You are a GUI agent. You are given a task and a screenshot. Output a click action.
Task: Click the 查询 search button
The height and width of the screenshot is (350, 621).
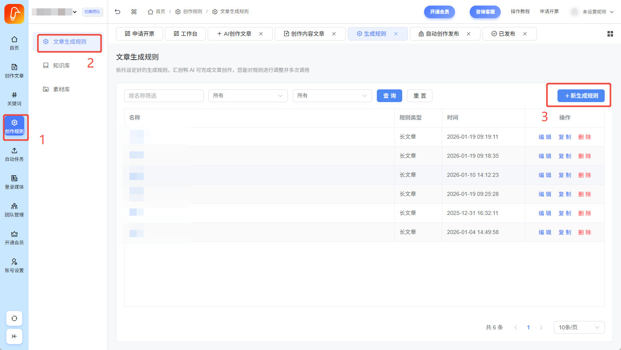pos(389,96)
